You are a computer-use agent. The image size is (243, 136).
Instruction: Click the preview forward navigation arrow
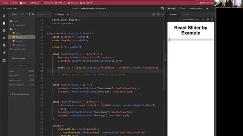(175, 19)
